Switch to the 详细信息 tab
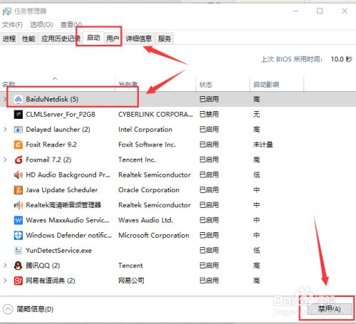This screenshot has width=356, height=324. coord(139,38)
